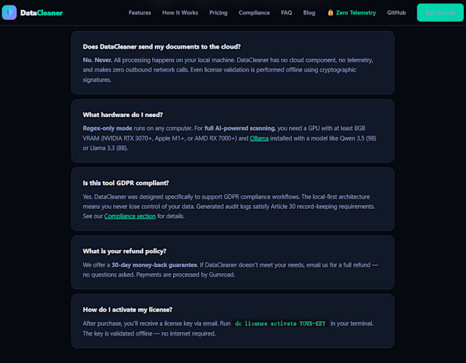This screenshot has width=466, height=363.
Task: Click the Get Started button
Action: (440, 13)
